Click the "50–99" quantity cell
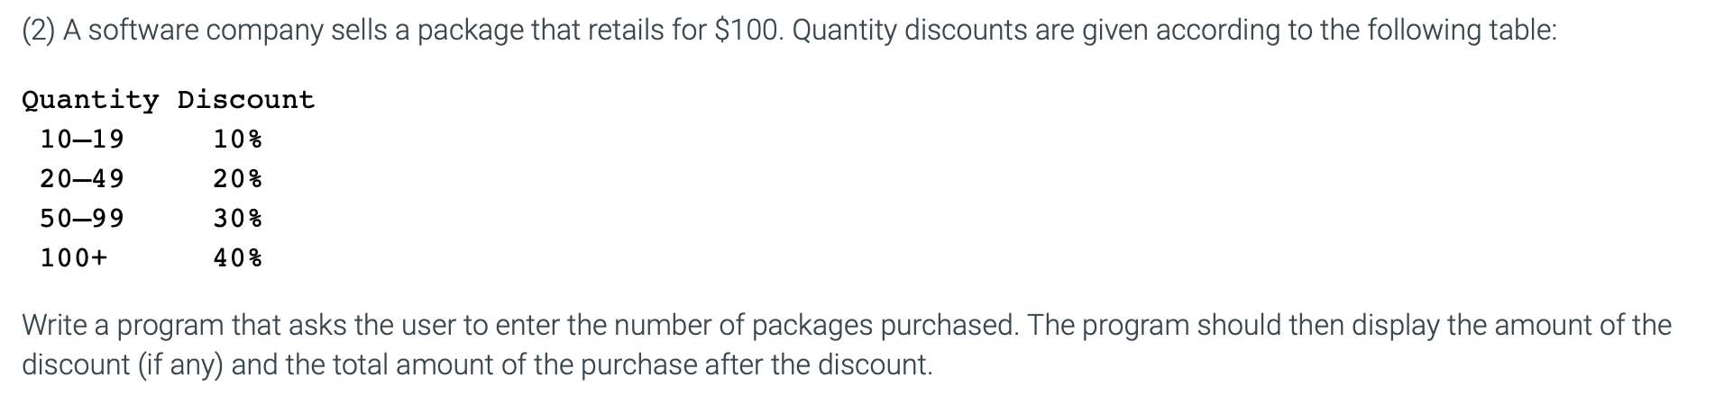Screen dimensions: 1724x396 point(82,219)
